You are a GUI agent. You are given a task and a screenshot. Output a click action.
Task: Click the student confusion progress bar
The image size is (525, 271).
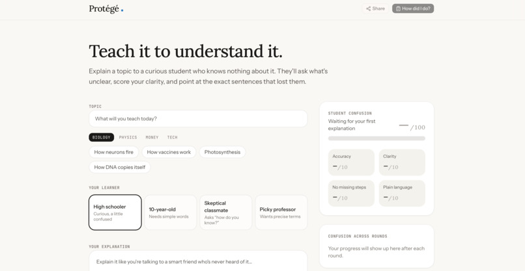[376, 138]
